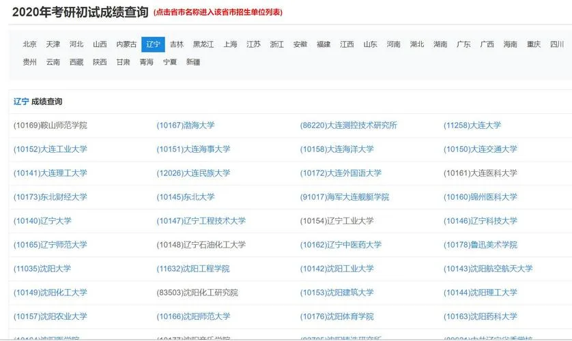This screenshot has height=341, width=572.
Task: Open the 新疆 province tab
Action: click(193, 62)
